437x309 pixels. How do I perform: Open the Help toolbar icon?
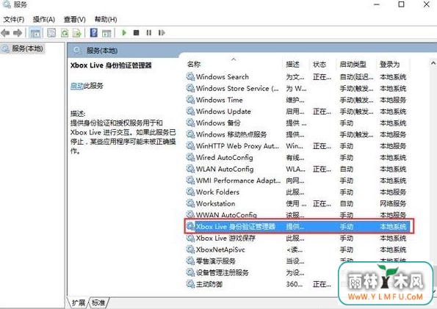click(94, 33)
